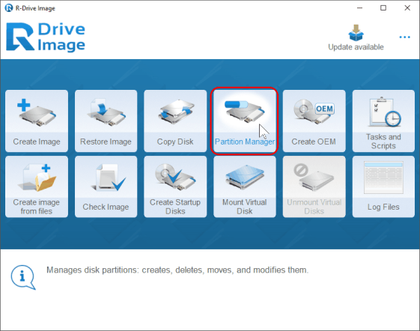420x331 pixels.
Task: Launch the Copy Disk function
Action: 175,121
